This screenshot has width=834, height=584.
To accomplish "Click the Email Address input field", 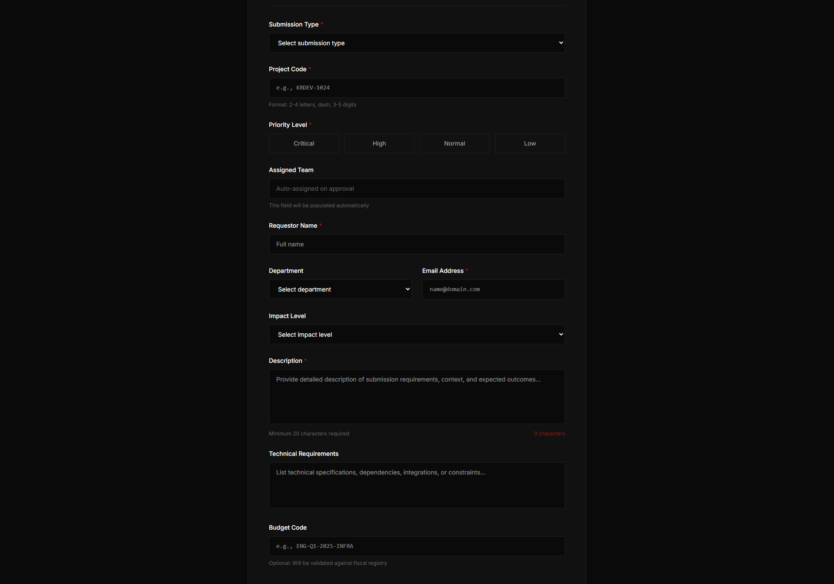I will [493, 289].
